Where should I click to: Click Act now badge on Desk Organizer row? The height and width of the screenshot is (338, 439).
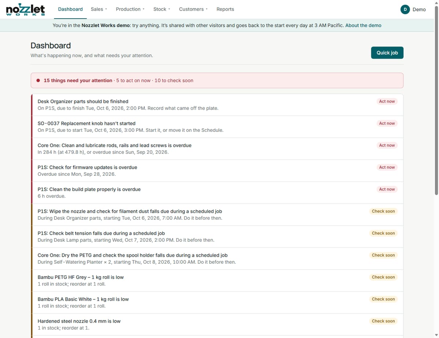click(x=387, y=101)
